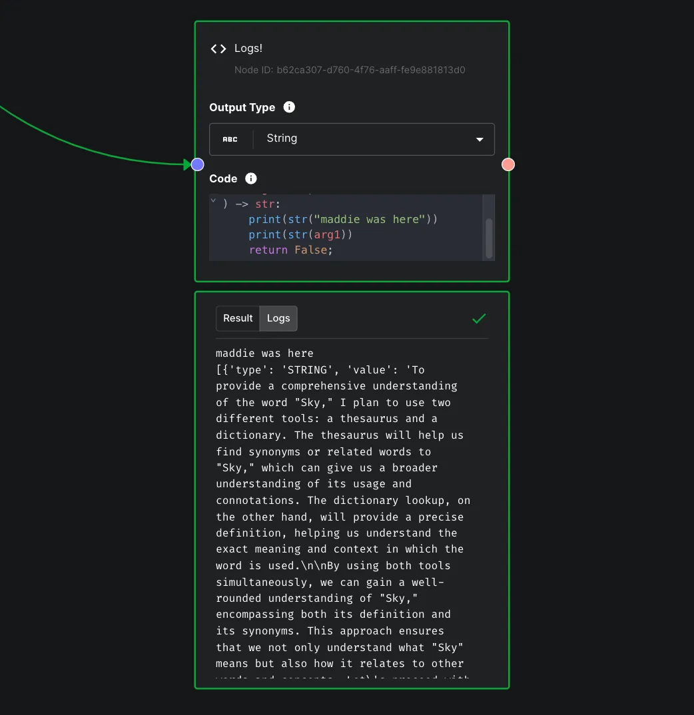694x715 pixels.
Task: Click the green success checkmark icon
Action: click(479, 318)
